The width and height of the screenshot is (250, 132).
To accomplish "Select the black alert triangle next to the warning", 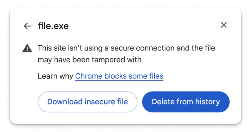I will click(27, 48).
